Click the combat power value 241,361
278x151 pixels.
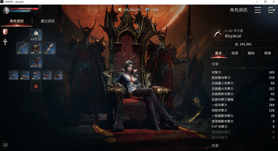245,44
